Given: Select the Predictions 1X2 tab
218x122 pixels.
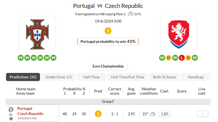Looking at the screenshot, I should click(23, 77).
